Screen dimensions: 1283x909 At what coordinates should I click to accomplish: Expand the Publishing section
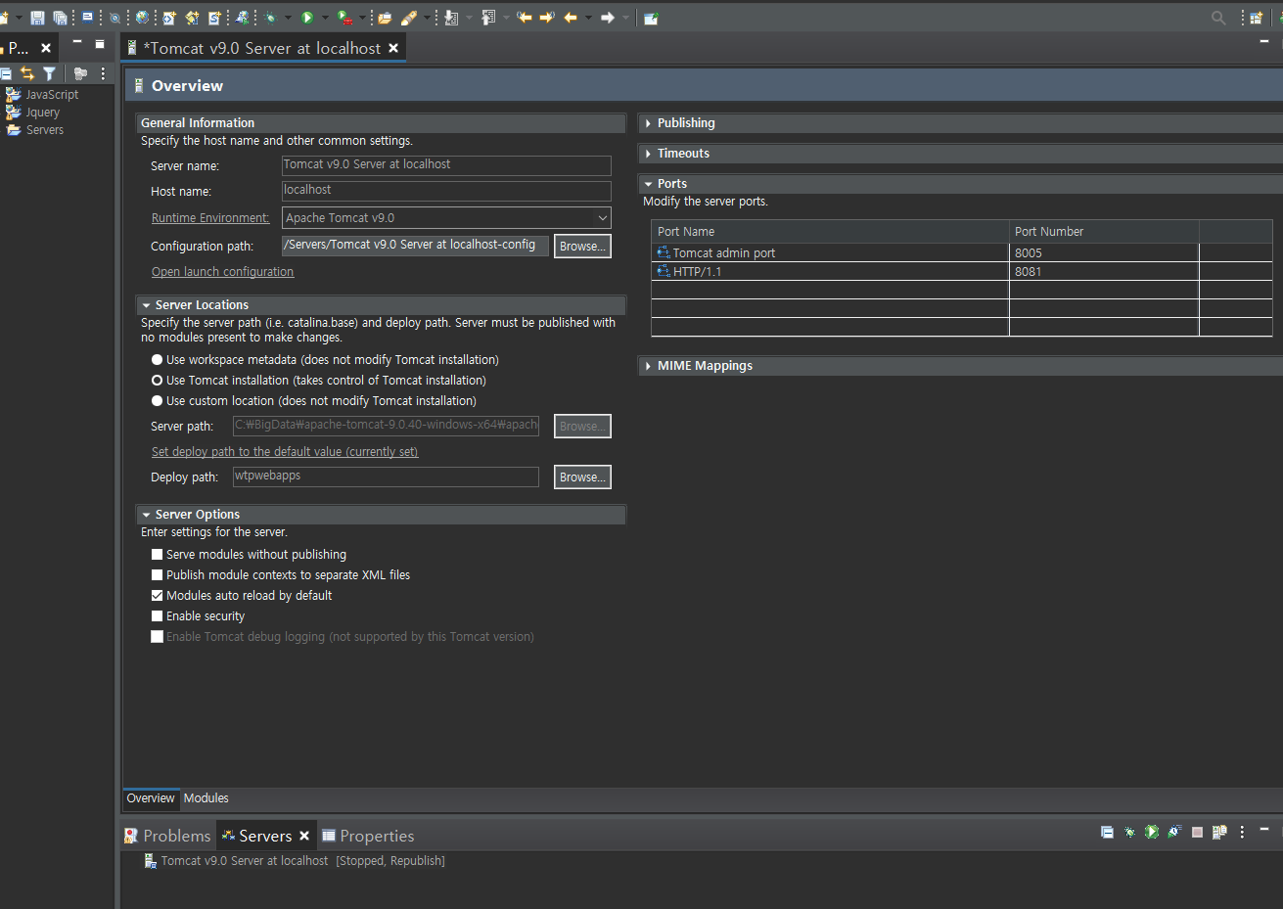coord(648,123)
